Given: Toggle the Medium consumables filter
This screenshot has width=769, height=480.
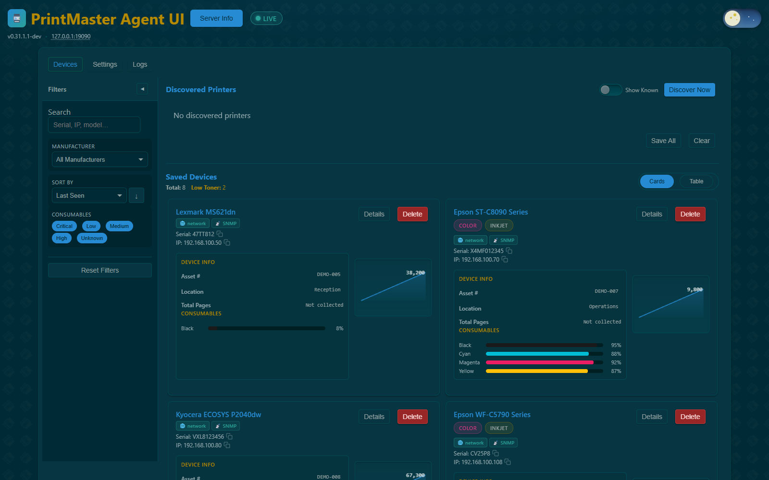Looking at the screenshot, I should [x=119, y=226].
